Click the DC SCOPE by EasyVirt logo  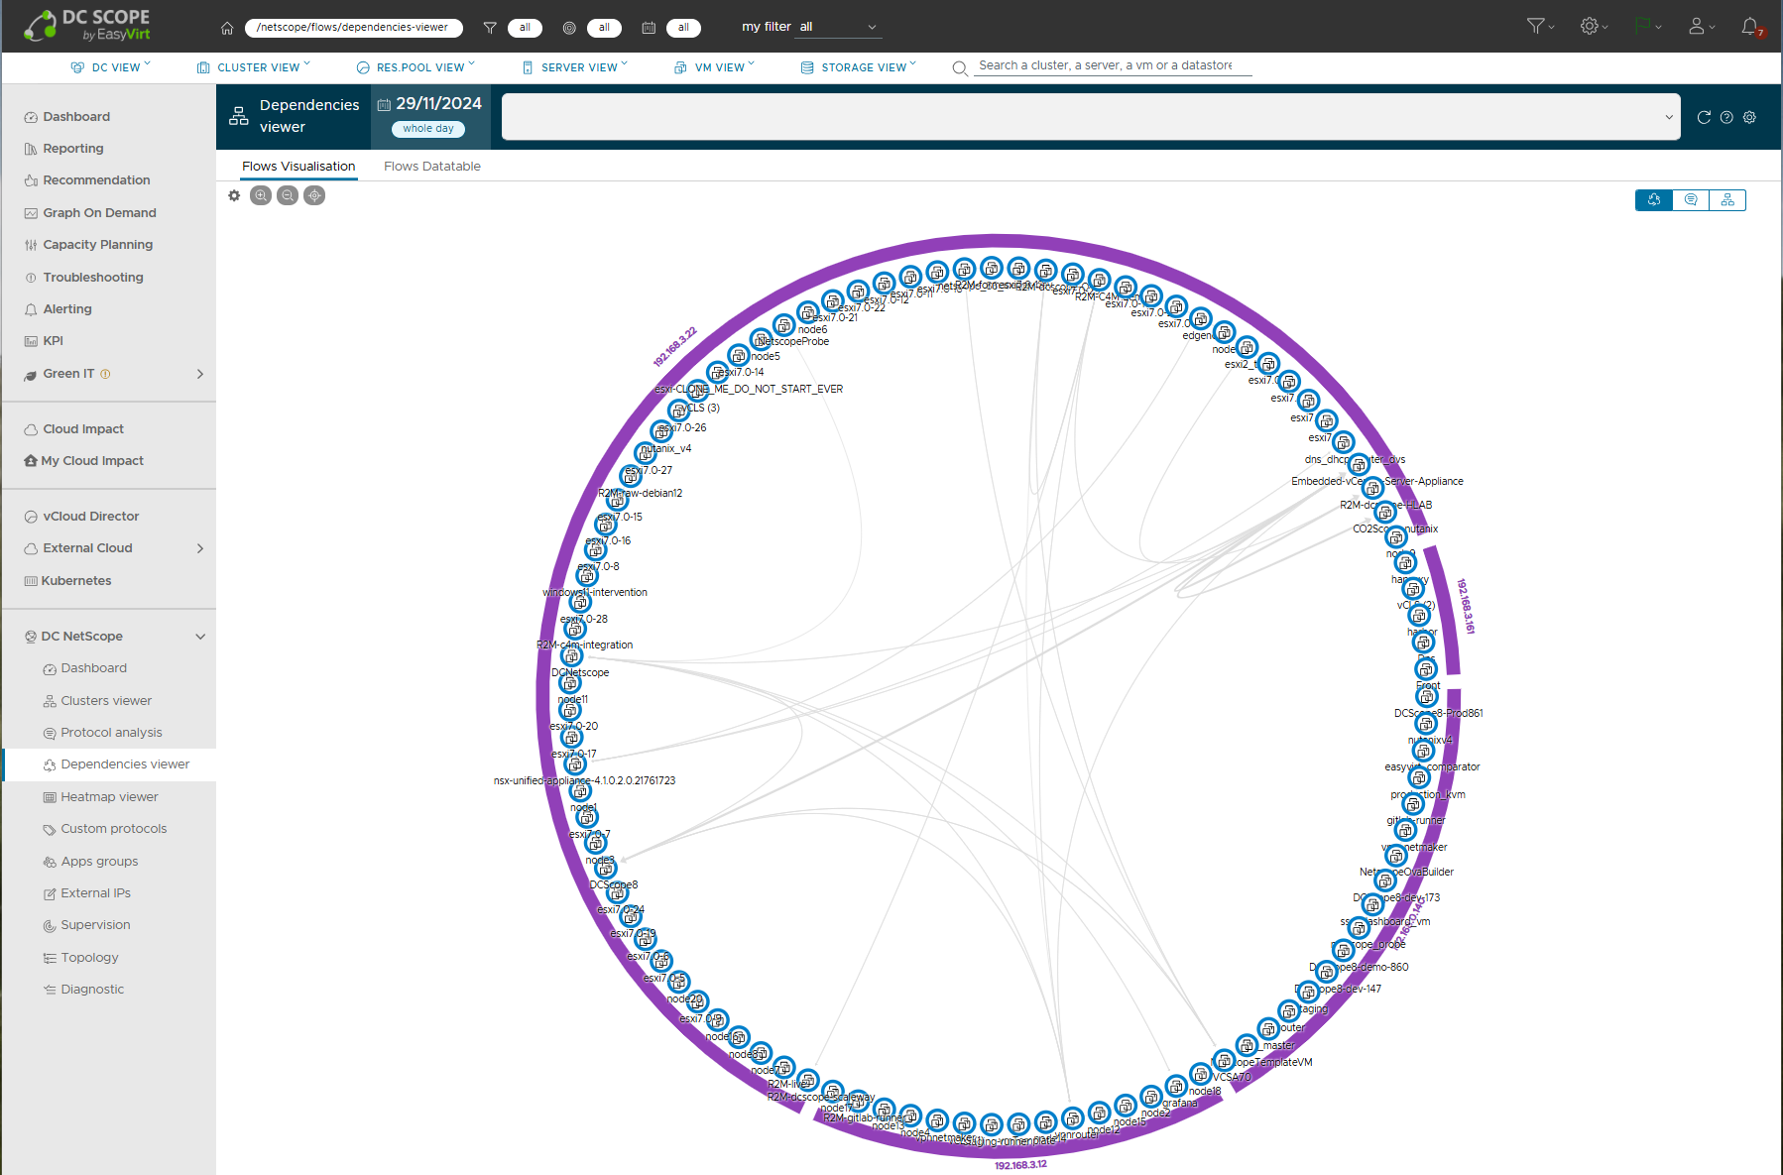pyautogui.click(x=87, y=26)
